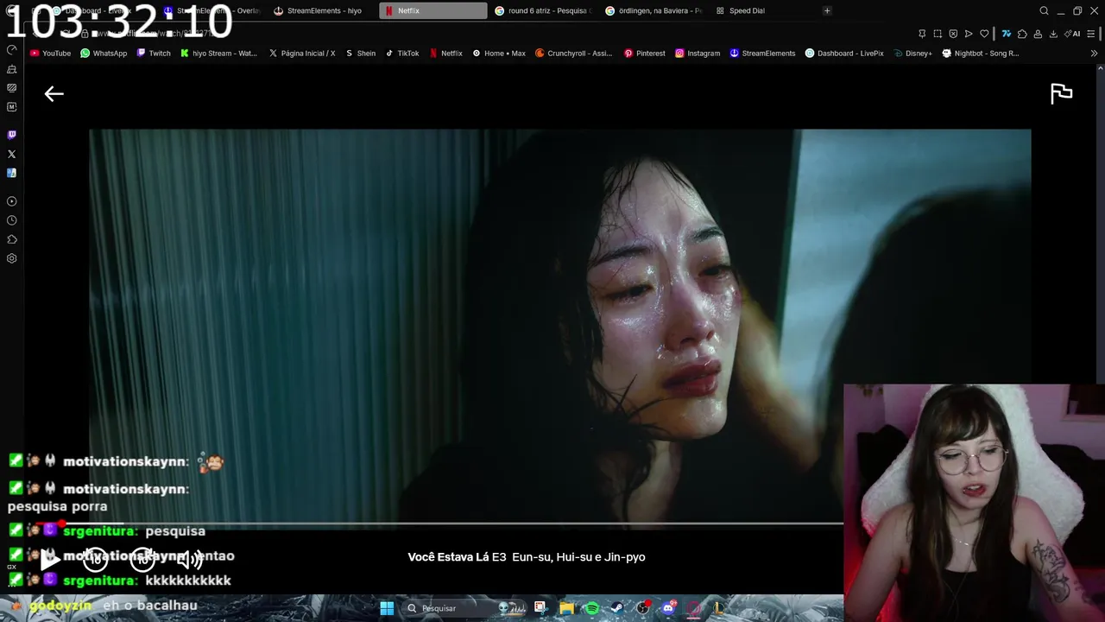Open the Home • Max bookmark
This screenshot has width=1105, height=622.
(x=498, y=53)
